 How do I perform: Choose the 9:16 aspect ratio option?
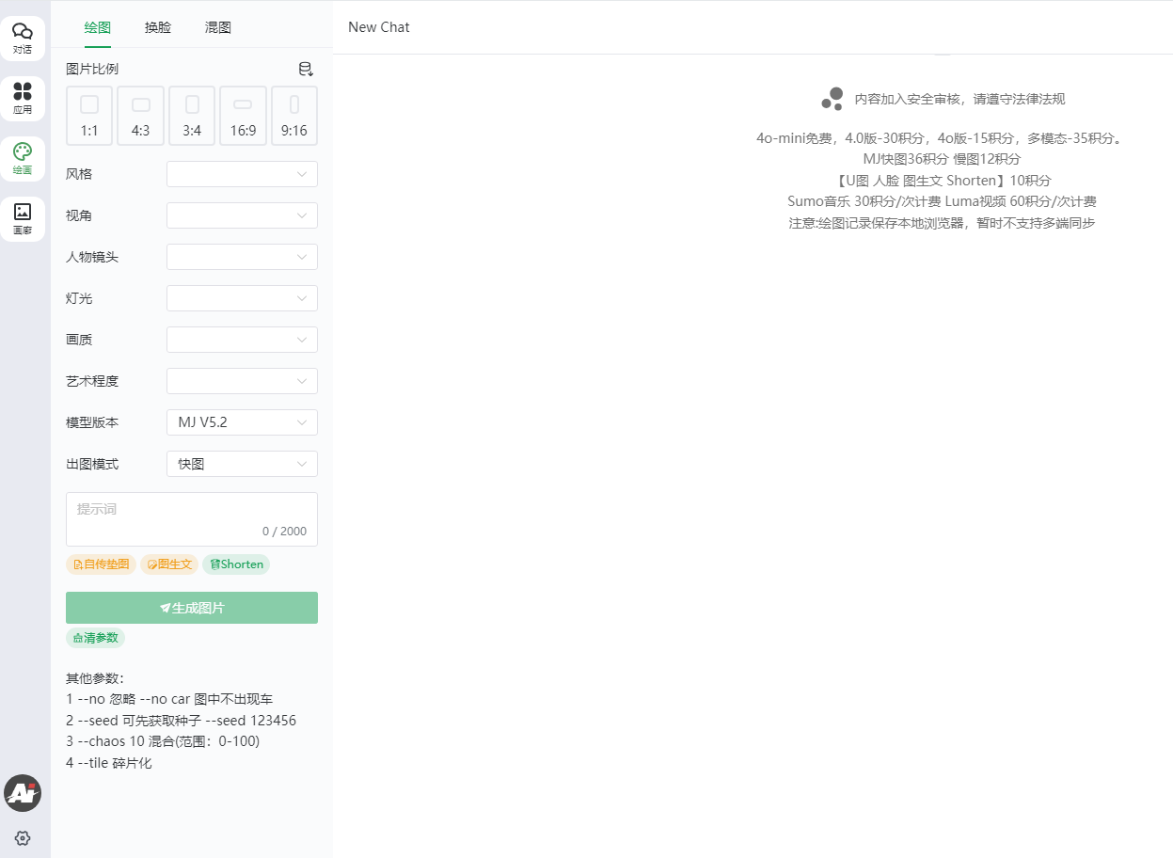(294, 116)
